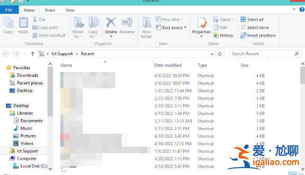The width and height of the screenshot is (305, 175).
Task: Click Copy path in Clipboard group
Action: (45, 28)
